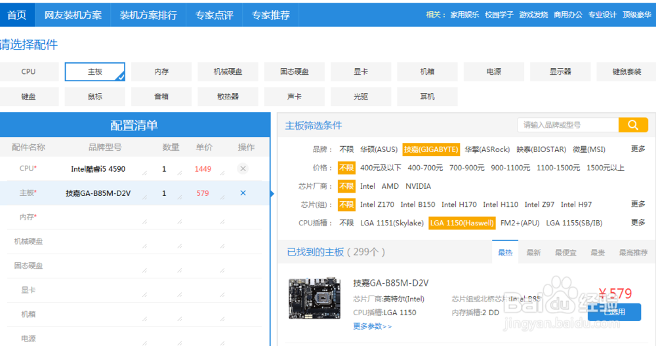Viewport: 656px width, 346px height.
Task: Click the blue 已选用 button
Action: [x=614, y=312]
